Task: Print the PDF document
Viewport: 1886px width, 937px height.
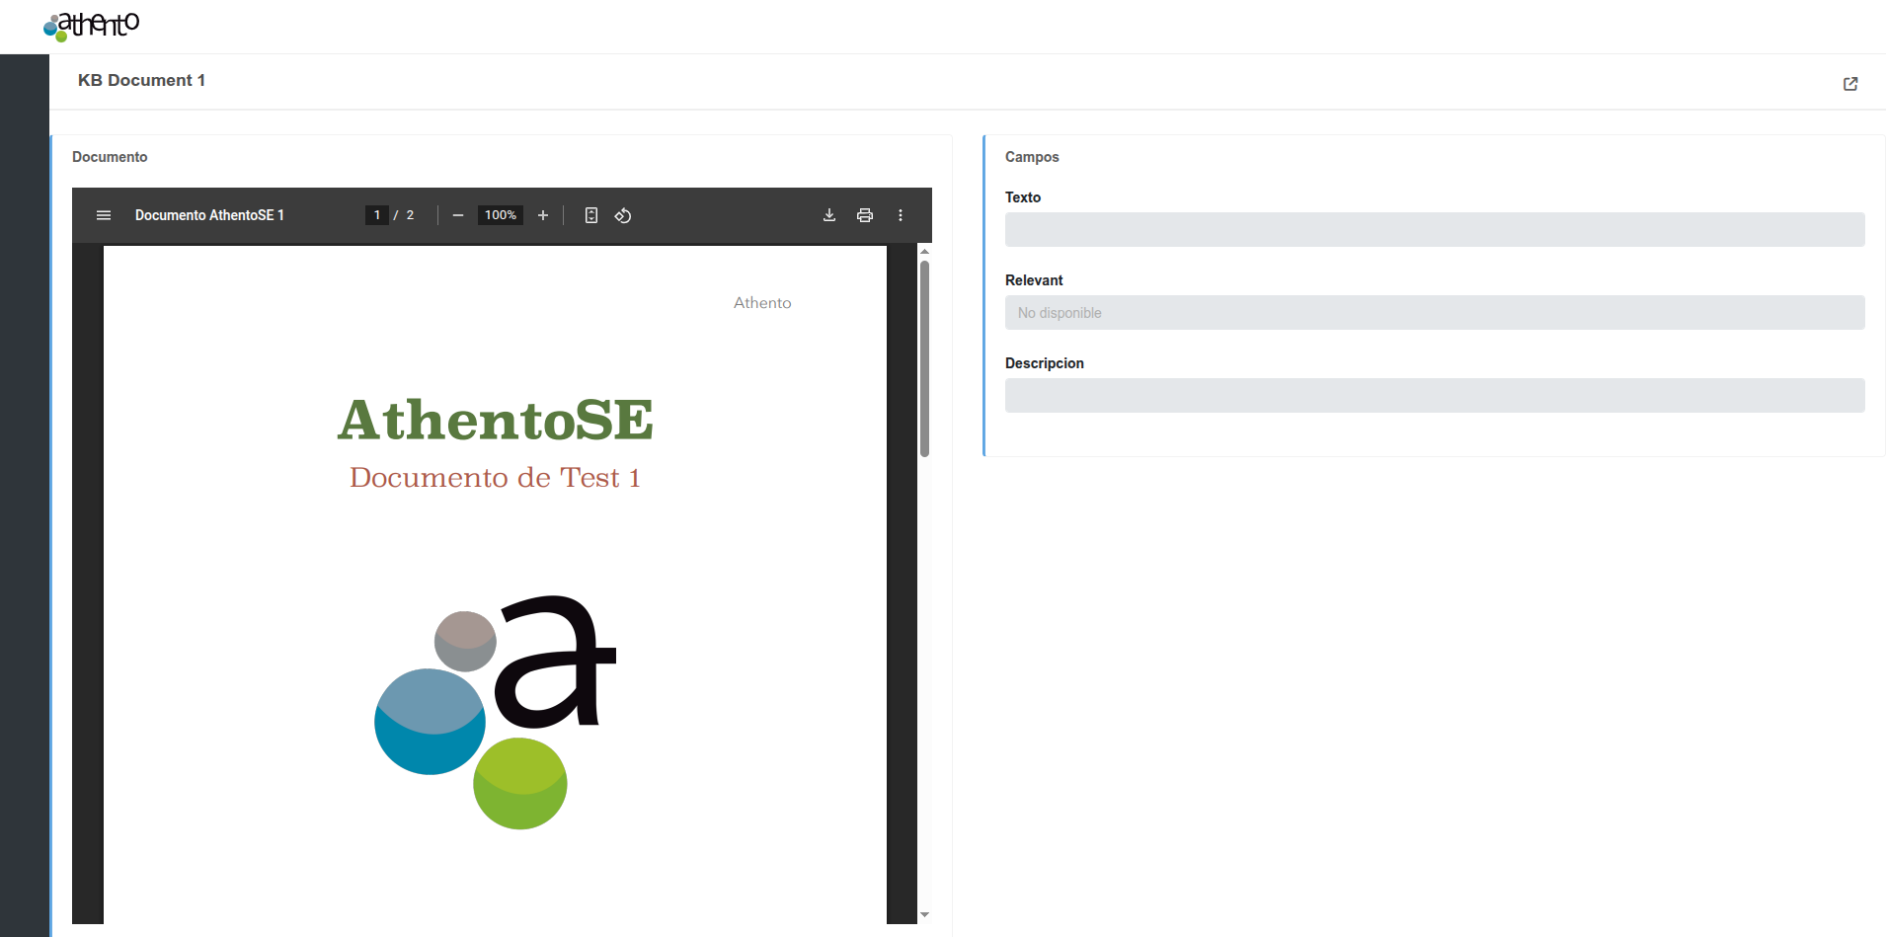Action: pyautogui.click(x=865, y=215)
